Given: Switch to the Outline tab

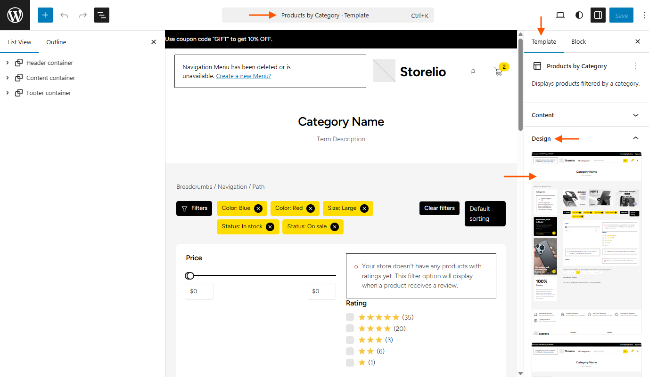Looking at the screenshot, I should [56, 42].
